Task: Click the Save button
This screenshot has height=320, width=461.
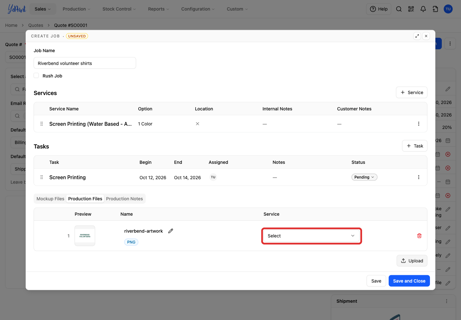Action: (376, 281)
